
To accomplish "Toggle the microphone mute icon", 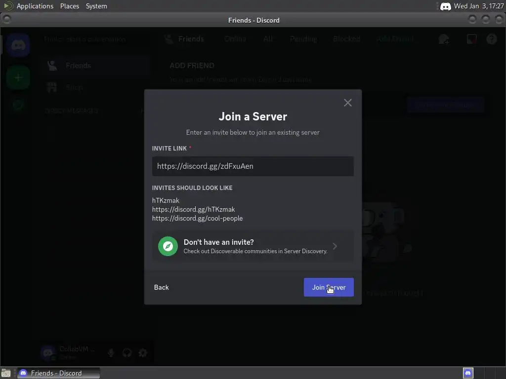I will click(111, 353).
